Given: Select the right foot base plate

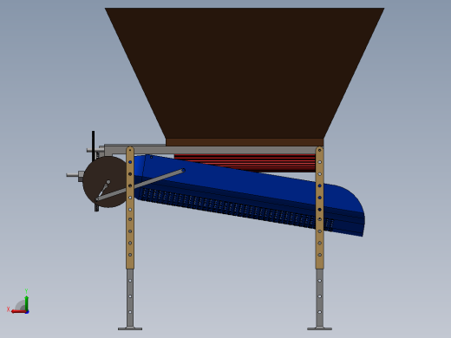Looking at the screenshot, I should (319, 328).
